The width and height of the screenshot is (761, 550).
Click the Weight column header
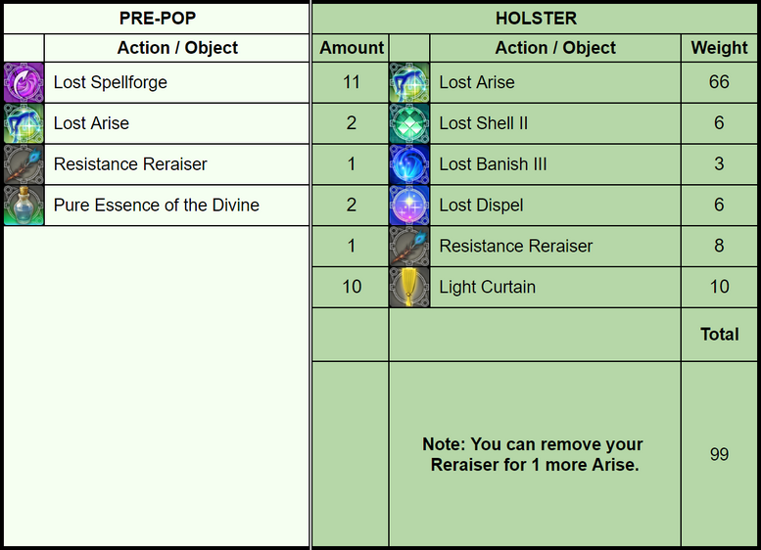(719, 48)
